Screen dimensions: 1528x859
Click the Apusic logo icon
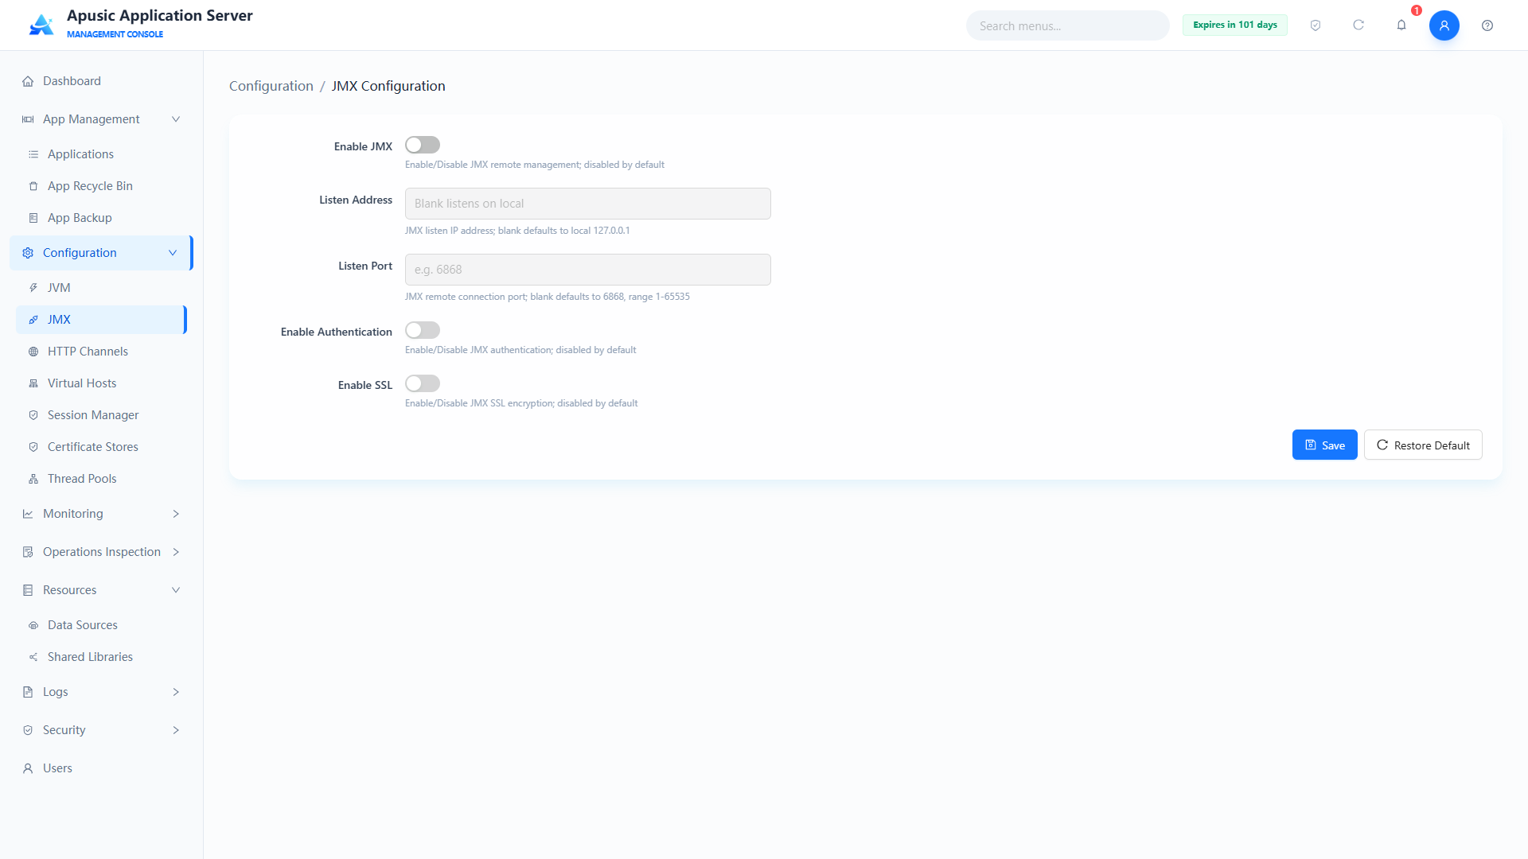pyautogui.click(x=41, y=25)
